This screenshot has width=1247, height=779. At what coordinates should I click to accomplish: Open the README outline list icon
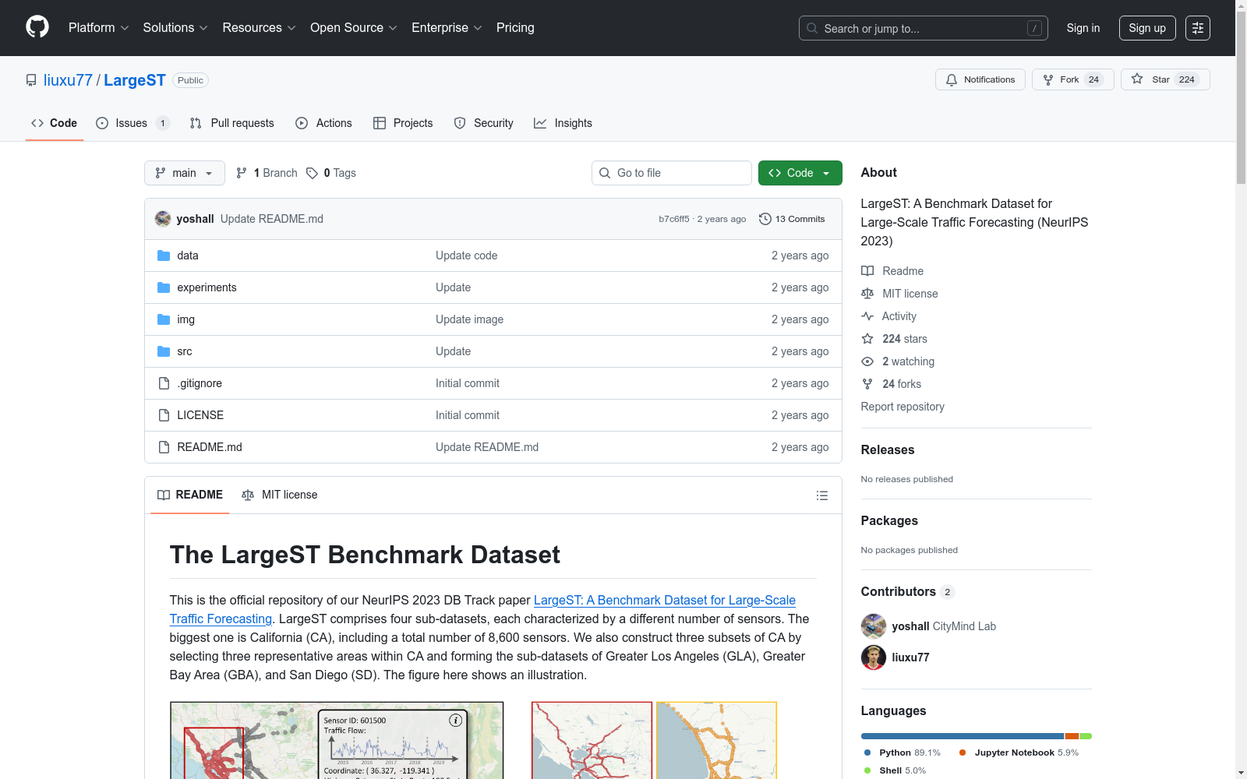[x=821, y=495]
